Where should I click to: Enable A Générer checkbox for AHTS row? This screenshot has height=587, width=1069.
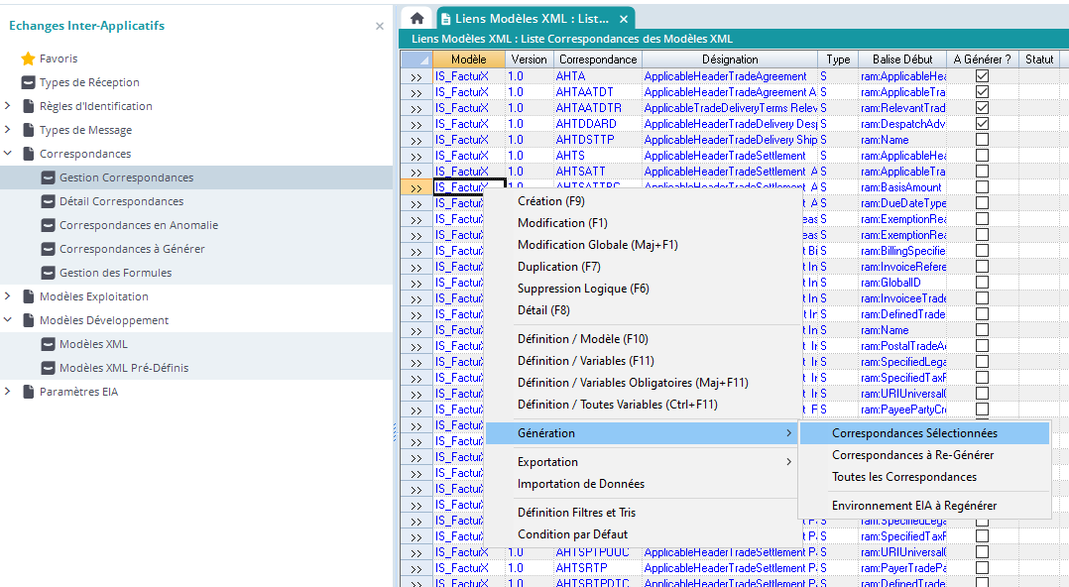982,156
